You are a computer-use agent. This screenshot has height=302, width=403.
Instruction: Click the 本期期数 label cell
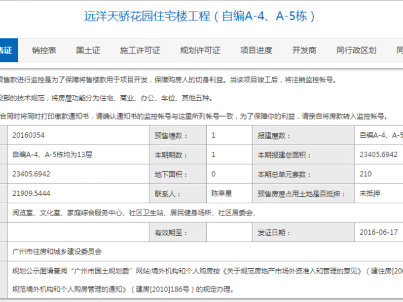tap(178, 155)
